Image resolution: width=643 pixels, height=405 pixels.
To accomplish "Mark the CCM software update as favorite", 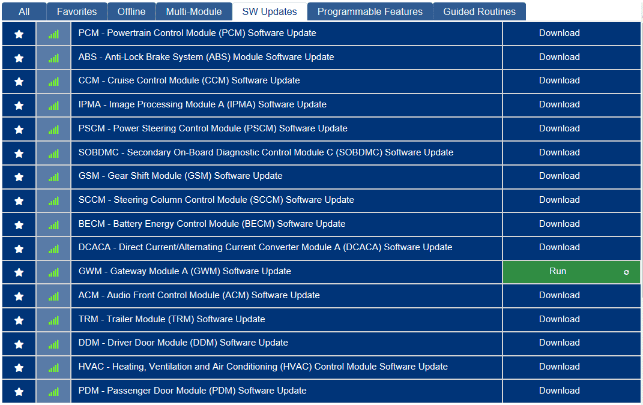I will (x=19, y=81).
